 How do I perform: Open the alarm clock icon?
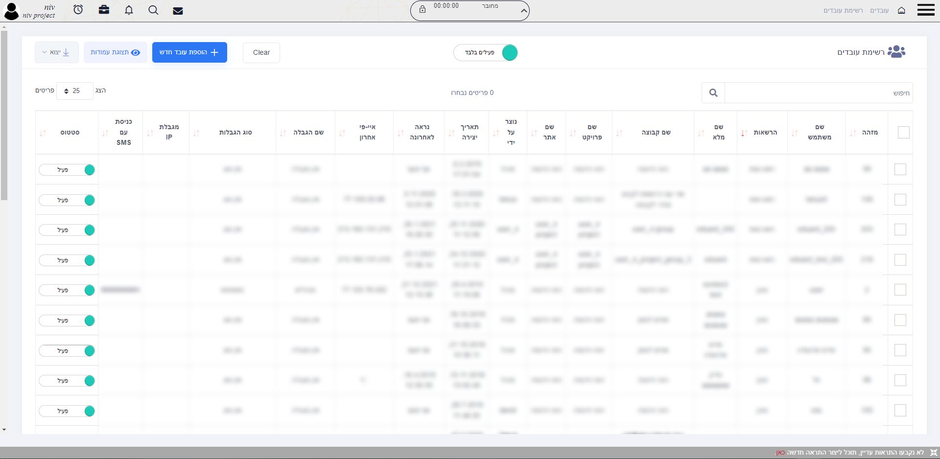pyautogui.click(x=78, y=10)
